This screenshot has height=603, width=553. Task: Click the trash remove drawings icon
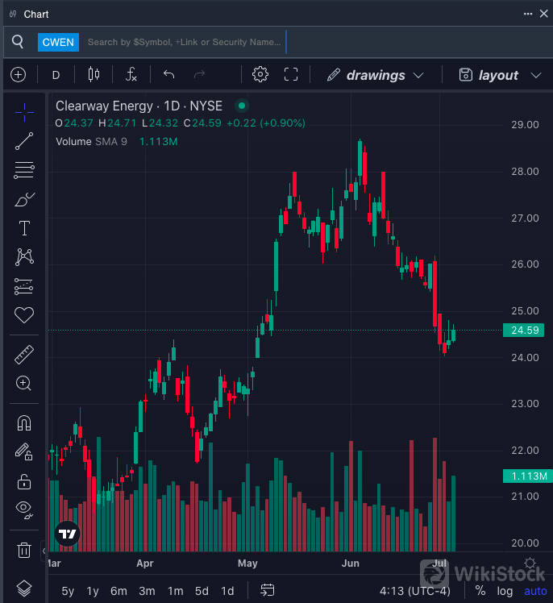coord(24,551)
